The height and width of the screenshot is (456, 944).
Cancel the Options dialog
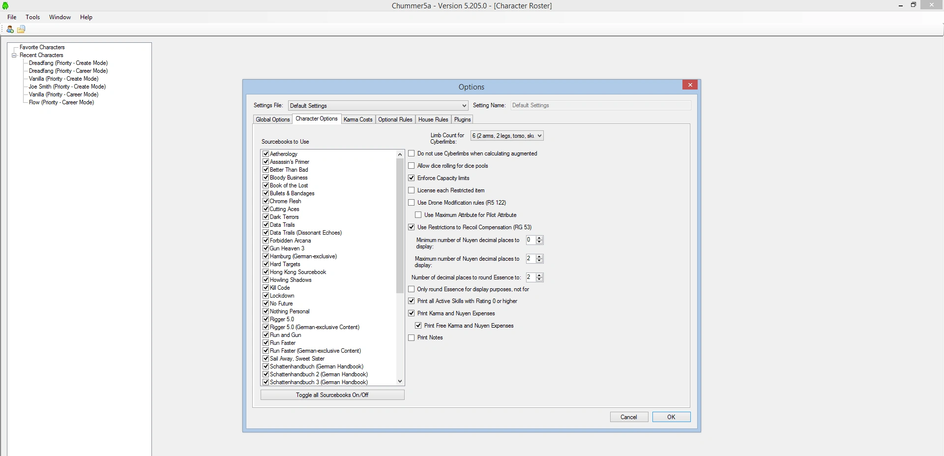tap(629, 417)
